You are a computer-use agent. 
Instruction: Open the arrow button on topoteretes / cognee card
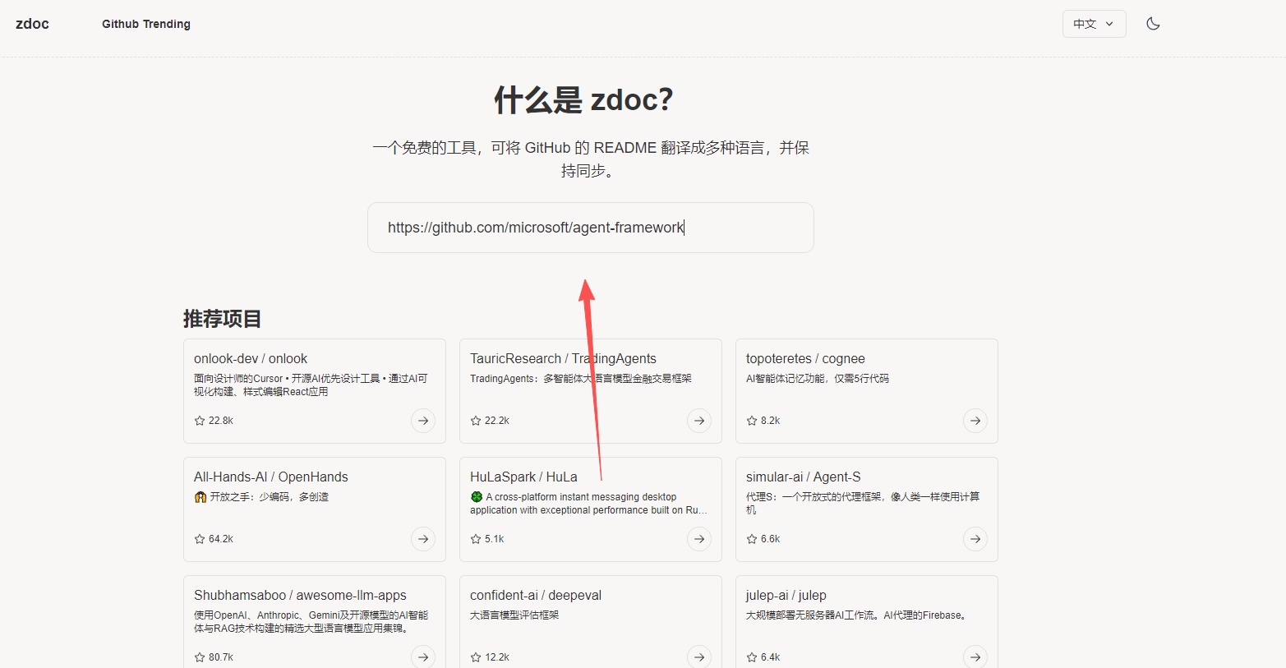point(975,421)
